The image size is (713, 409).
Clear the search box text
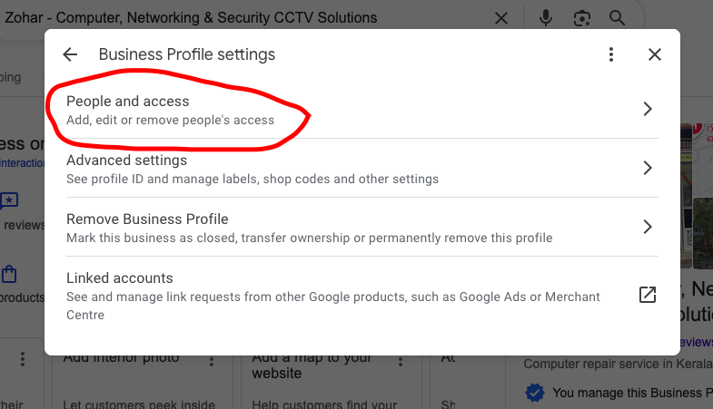(x=501, y=18)
